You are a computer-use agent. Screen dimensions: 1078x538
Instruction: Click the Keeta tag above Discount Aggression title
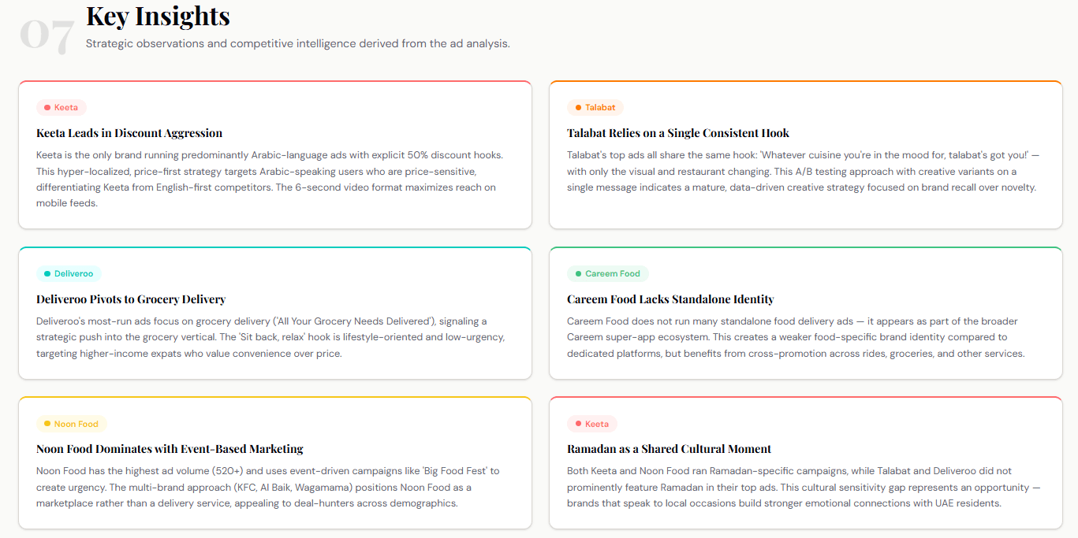(x=62, y=107)
